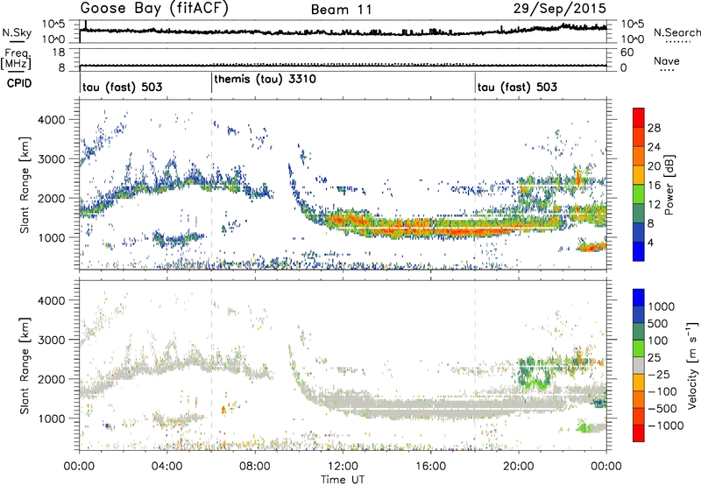Viewport: 701px width, 485px height.
Task: Click the '4000' tick of velocity panel
Action: pyautogui.click(x=50, y=300)
